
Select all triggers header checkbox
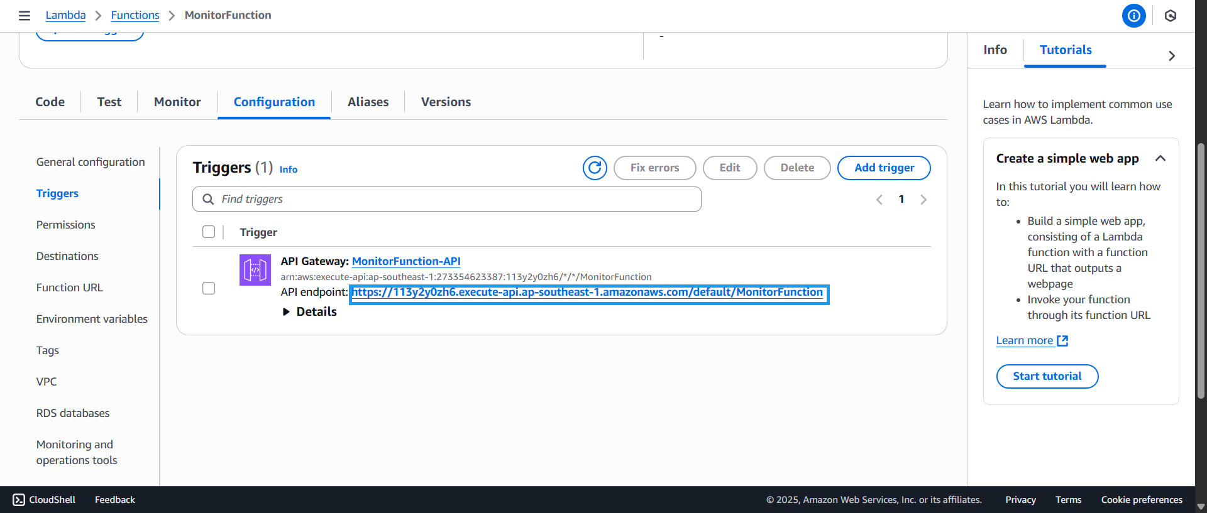209,232
